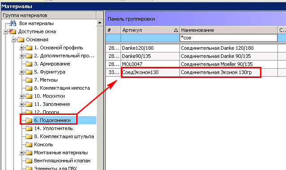
Task: Click folder icon of Консоль
Action: click(x=29, y=144)
